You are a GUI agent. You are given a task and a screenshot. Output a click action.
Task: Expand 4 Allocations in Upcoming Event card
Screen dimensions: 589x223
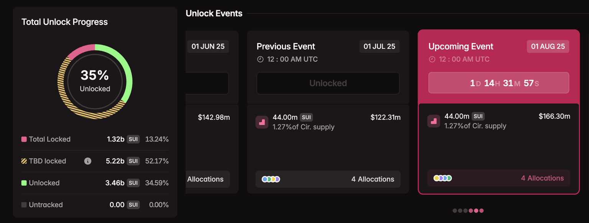pos(542,178)
